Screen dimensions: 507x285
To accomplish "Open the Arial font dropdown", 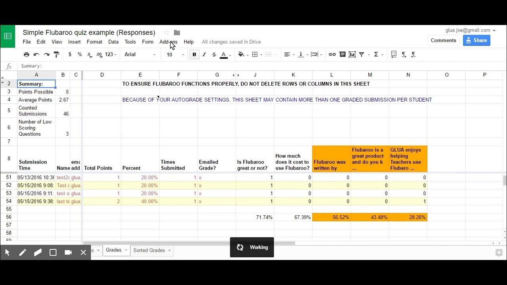I will coord(140,55).
